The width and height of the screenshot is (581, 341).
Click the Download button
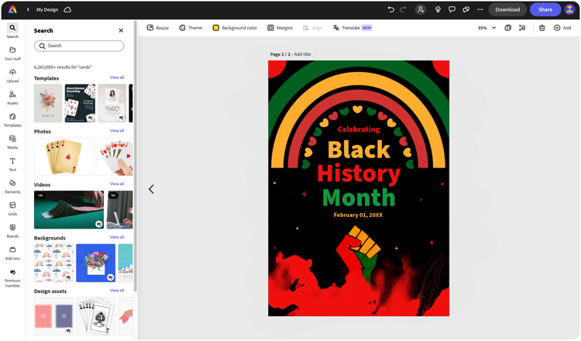click(x=507, y=9)
